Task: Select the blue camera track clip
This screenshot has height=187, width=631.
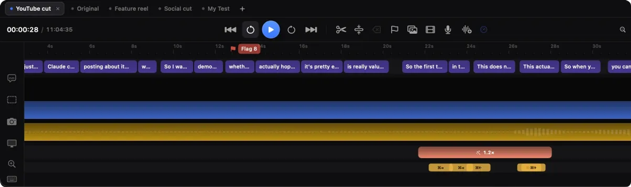Action: point(328,110)
